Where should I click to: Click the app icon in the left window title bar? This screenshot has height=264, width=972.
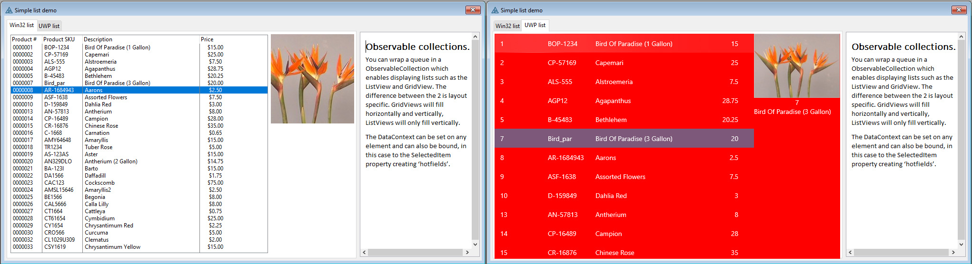[9, 10]
